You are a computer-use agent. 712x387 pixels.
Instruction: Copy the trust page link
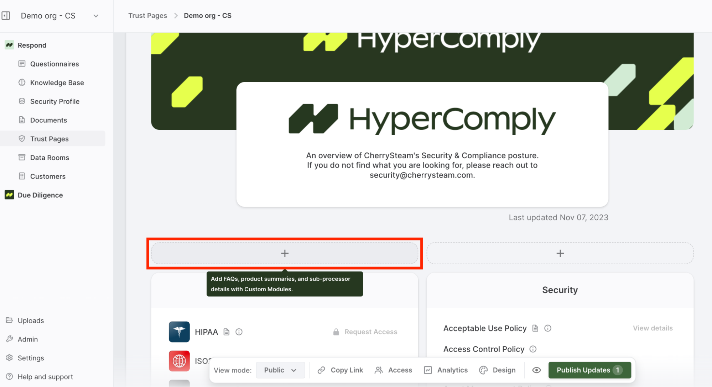tap(341, 370)
